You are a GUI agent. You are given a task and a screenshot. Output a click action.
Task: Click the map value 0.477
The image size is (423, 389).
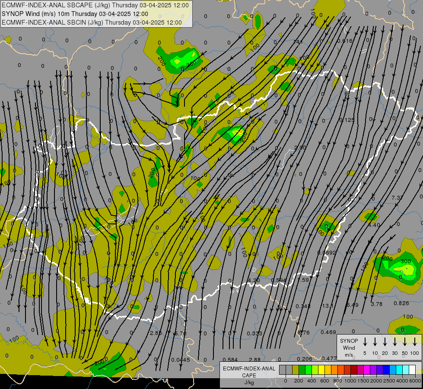[x=329, y=358]
